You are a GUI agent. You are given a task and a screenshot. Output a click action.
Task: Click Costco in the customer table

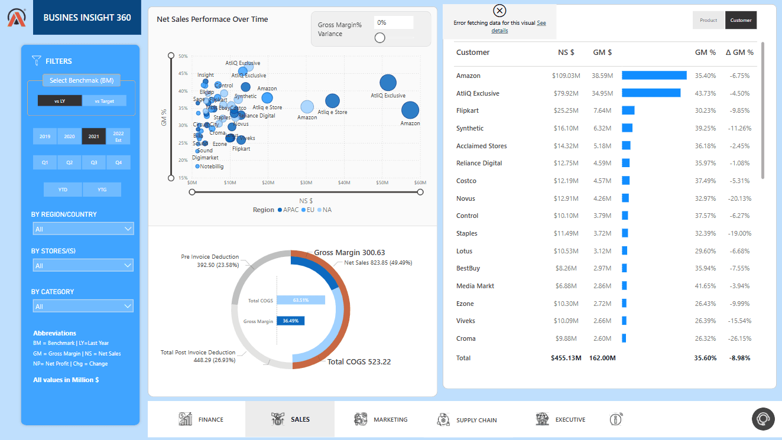[x=466, y=181]
